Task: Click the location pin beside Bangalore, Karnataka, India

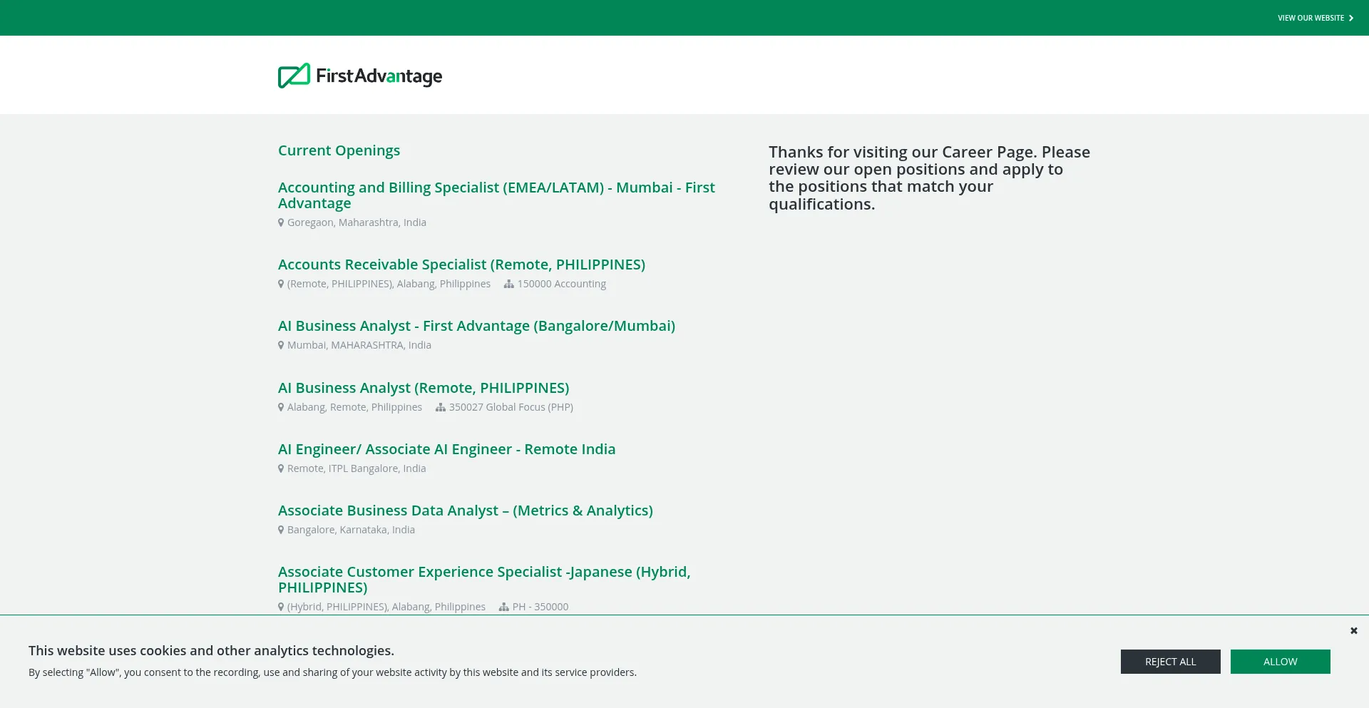Action: point(281,529)
